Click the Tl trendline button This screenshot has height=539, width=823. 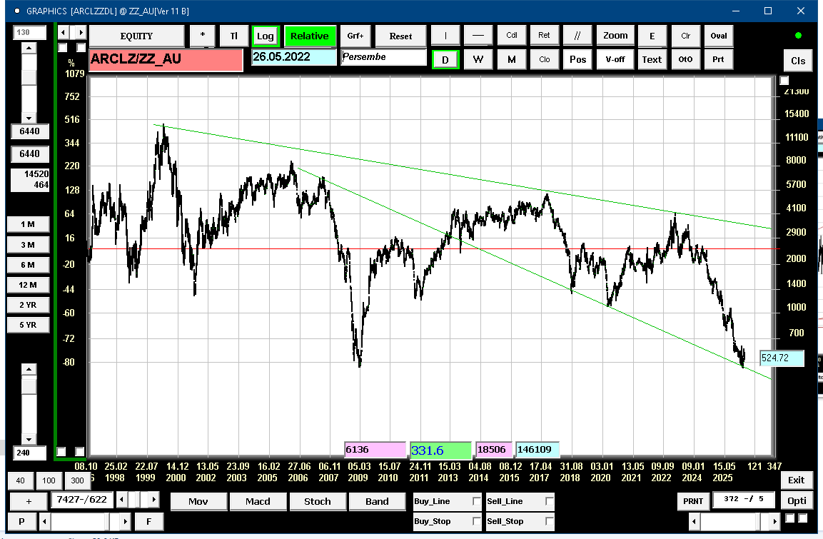coord(233,36)
